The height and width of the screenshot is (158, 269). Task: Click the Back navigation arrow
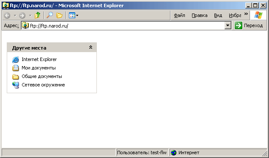7,15
